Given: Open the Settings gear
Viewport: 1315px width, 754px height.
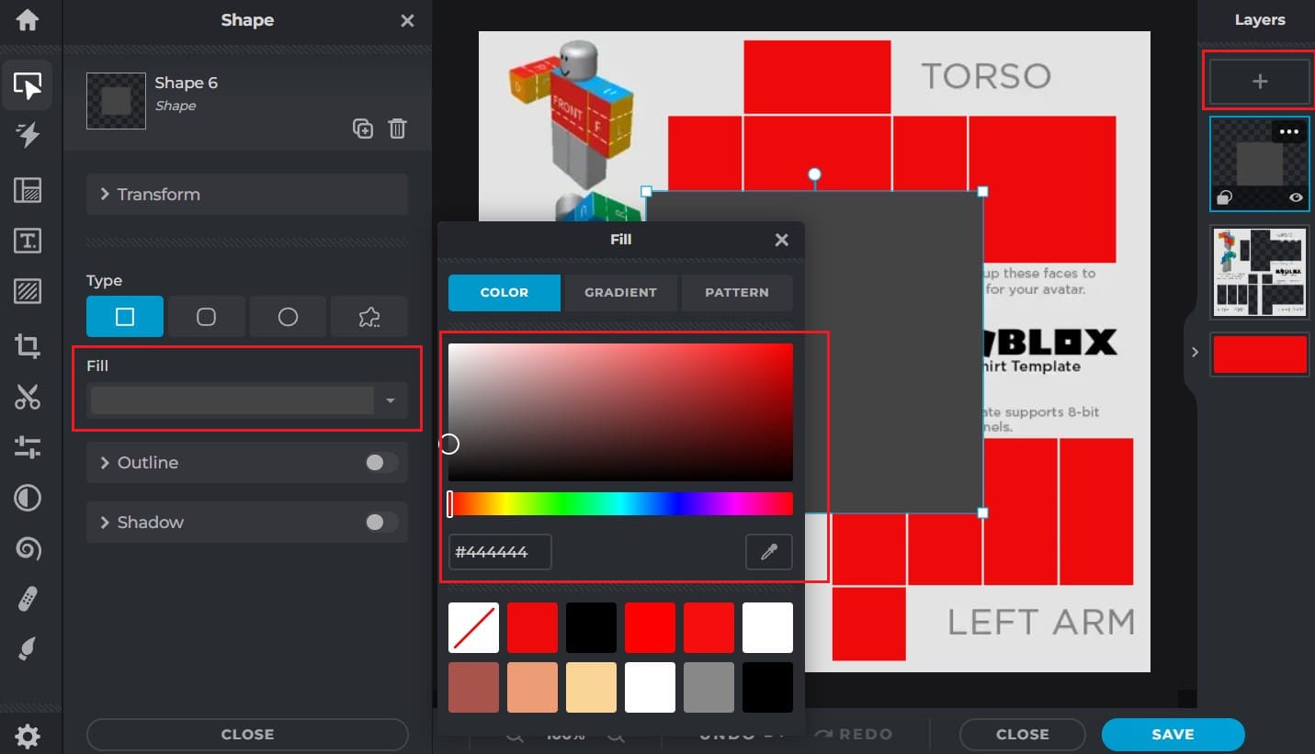Looking at the screenshot, I should coord(28,736).
